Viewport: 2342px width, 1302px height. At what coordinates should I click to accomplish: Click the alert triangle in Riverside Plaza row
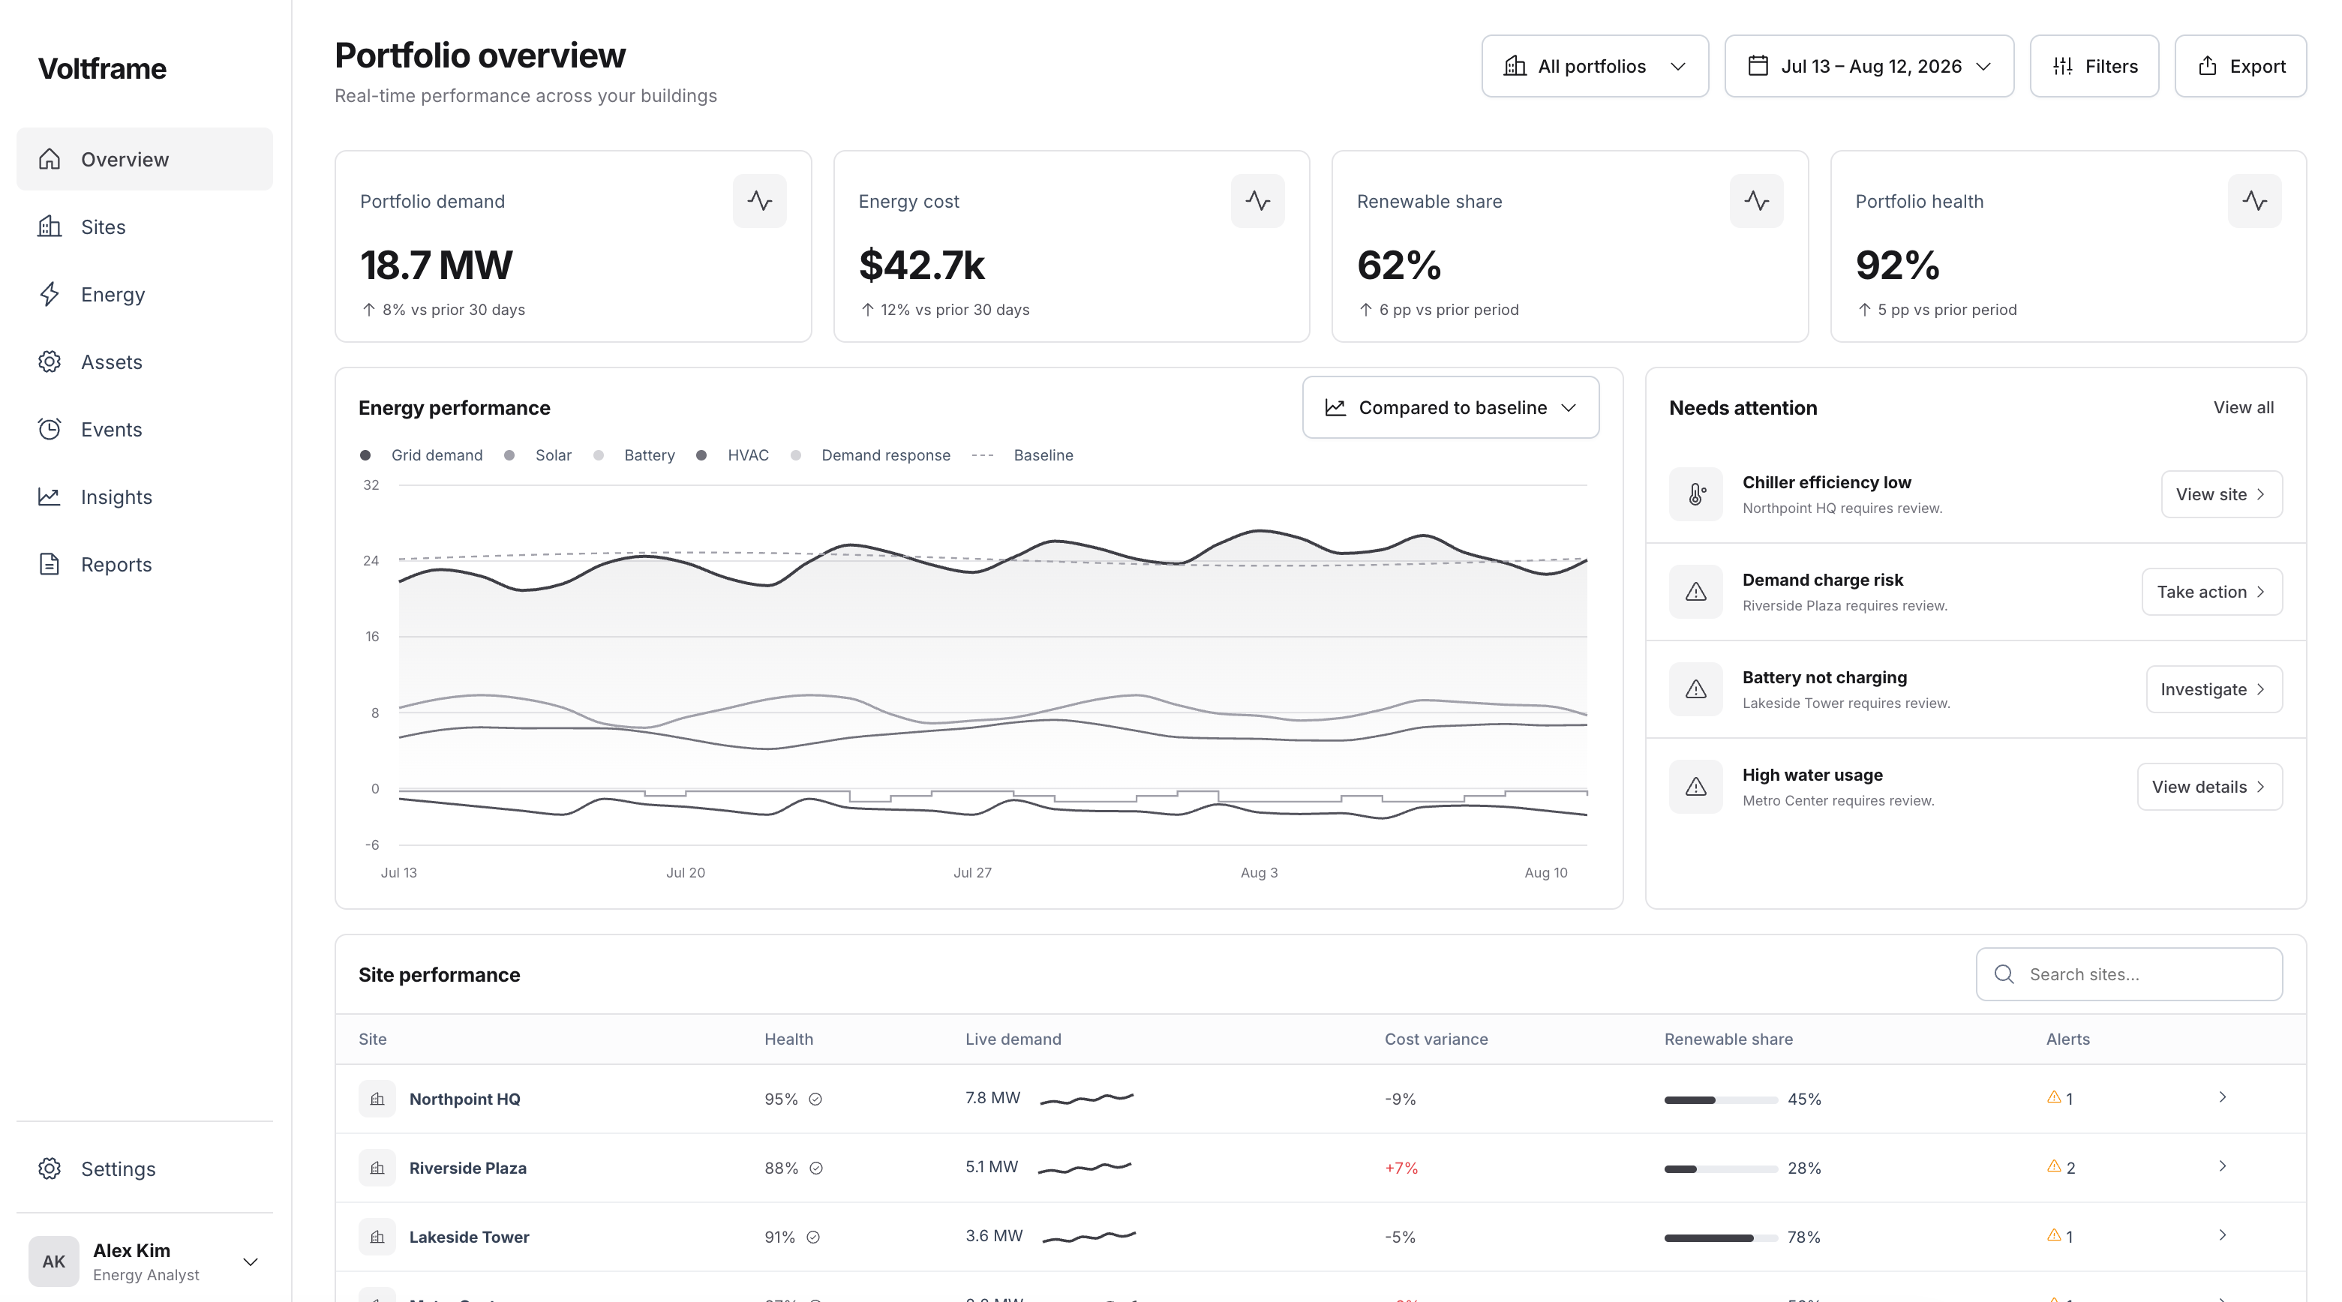tap(2054, 1166)
